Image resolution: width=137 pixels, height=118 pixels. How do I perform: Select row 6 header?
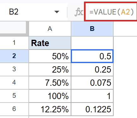click(14, 109)
